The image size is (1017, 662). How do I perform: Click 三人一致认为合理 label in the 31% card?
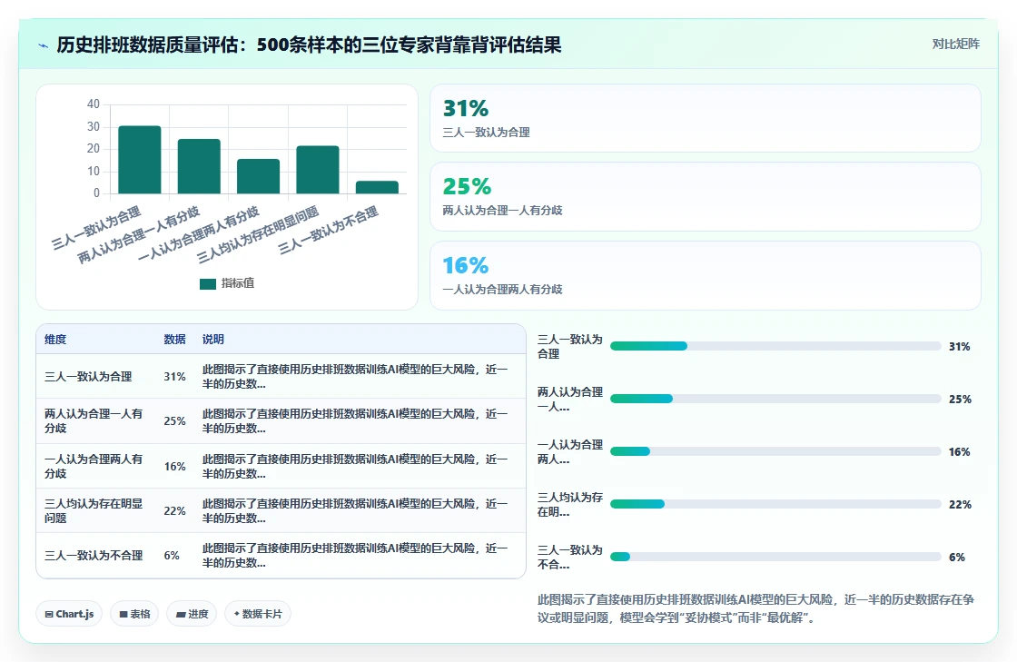tap(486, 133)
